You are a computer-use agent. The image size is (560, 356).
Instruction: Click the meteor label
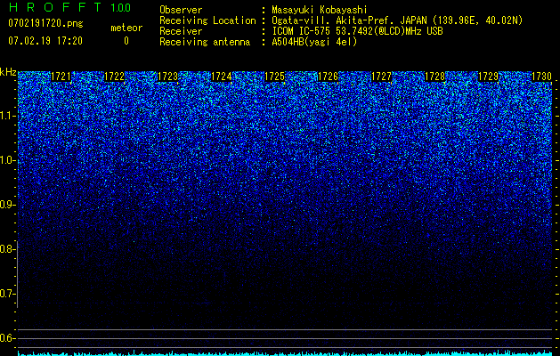click(126, 28)
